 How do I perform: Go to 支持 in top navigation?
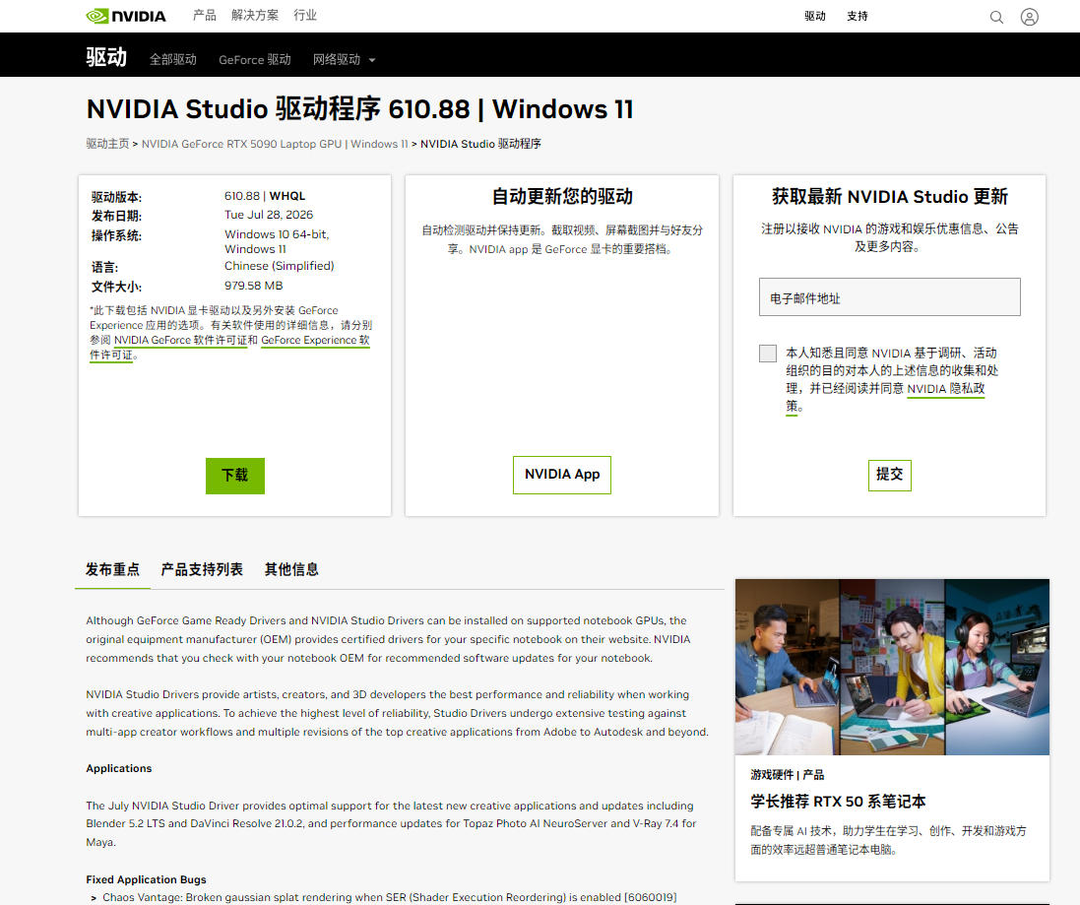click(x=857, y=16)
